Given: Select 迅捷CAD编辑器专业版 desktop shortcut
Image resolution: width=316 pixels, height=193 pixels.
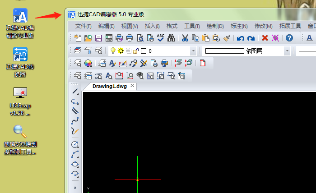Looking at the screenshot, I should [x=20, y=23].
